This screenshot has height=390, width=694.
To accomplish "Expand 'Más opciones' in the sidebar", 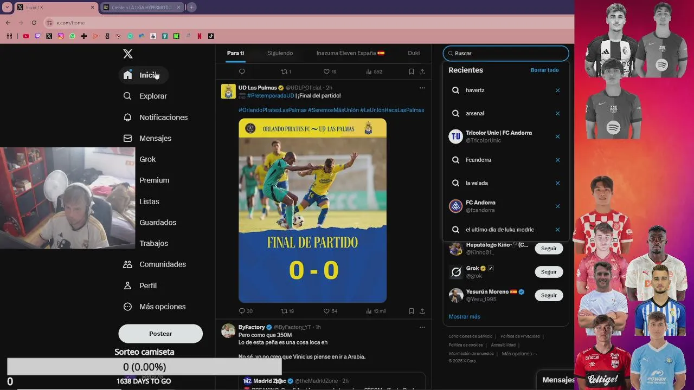I will [155, 307].
